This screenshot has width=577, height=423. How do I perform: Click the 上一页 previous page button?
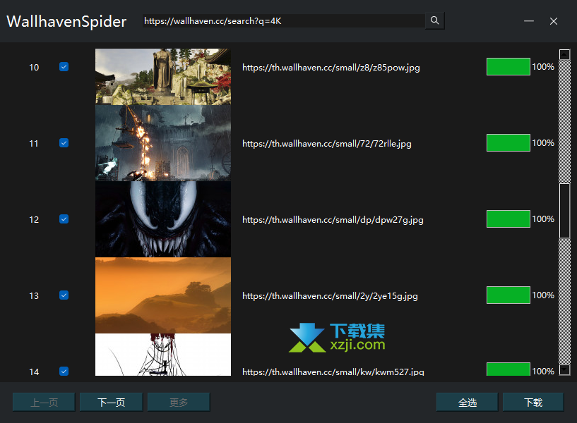pos(44,402)
